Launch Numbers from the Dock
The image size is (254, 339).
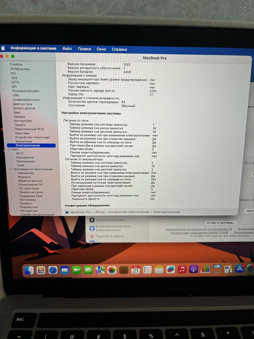click(x=205, y=269)
